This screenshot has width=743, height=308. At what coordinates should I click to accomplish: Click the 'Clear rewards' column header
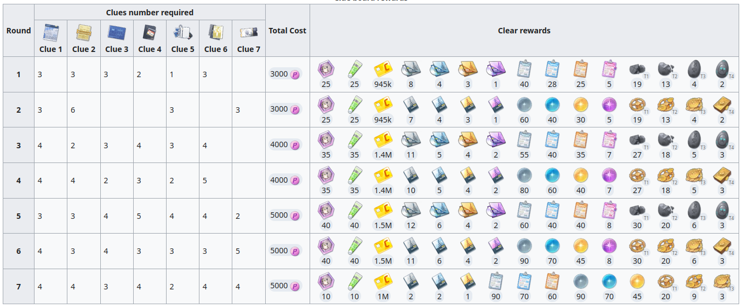pyautogui.click(x=524, y=31)
